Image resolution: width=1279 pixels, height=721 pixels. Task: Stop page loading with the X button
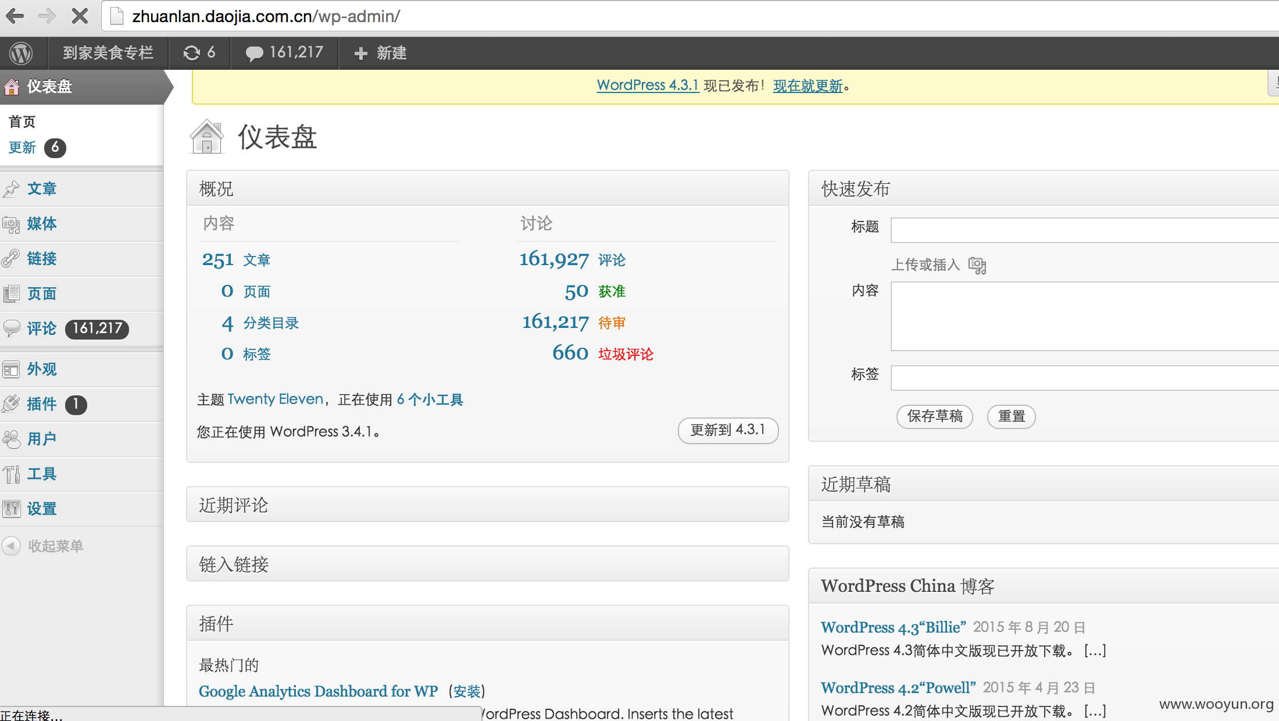click(x=80, y=16)
